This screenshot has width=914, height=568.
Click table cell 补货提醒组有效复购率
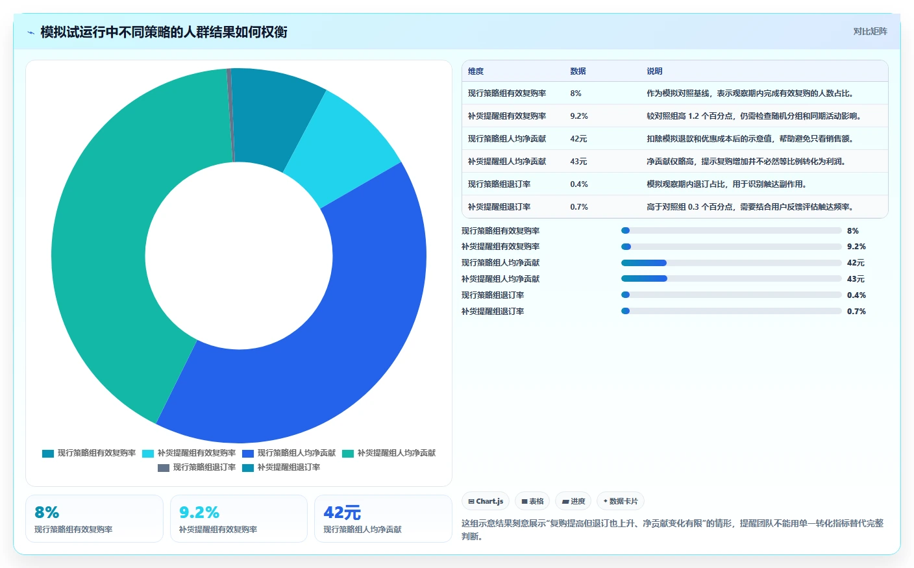(507, 116)
